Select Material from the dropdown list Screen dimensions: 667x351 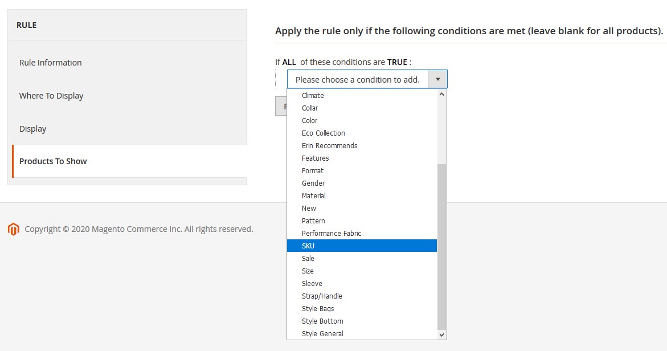pyautogui.click(x=314, y=196)
